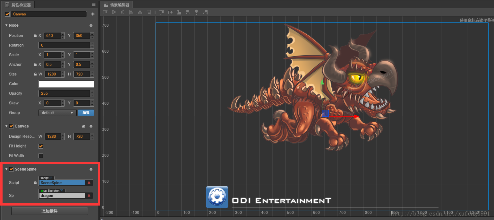The image size is (494, 220).
Task: Collapse the Node section
Action: [6, 25]
